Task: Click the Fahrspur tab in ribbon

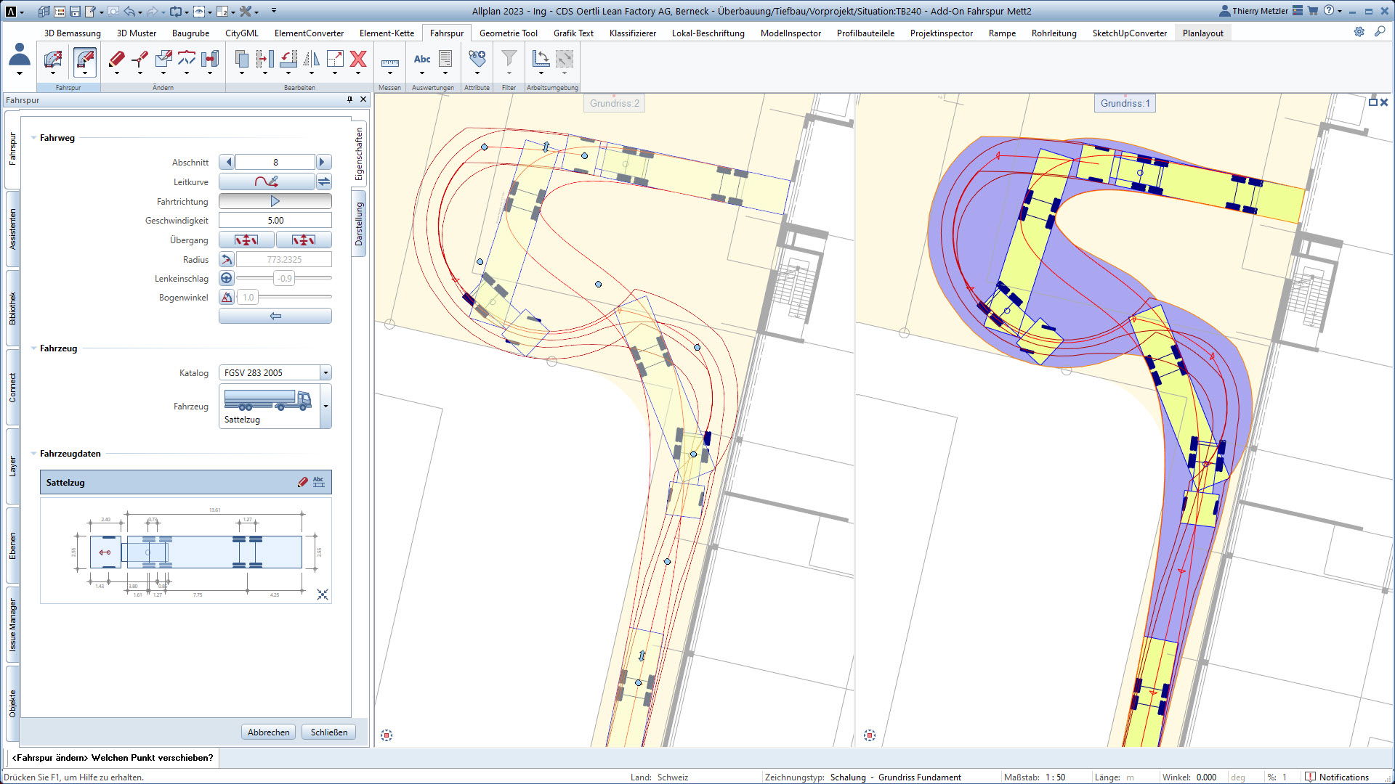Action: [447, 33]
